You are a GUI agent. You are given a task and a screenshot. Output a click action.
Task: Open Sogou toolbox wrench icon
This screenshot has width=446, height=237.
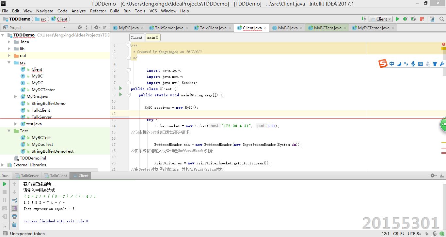(442, 64)
